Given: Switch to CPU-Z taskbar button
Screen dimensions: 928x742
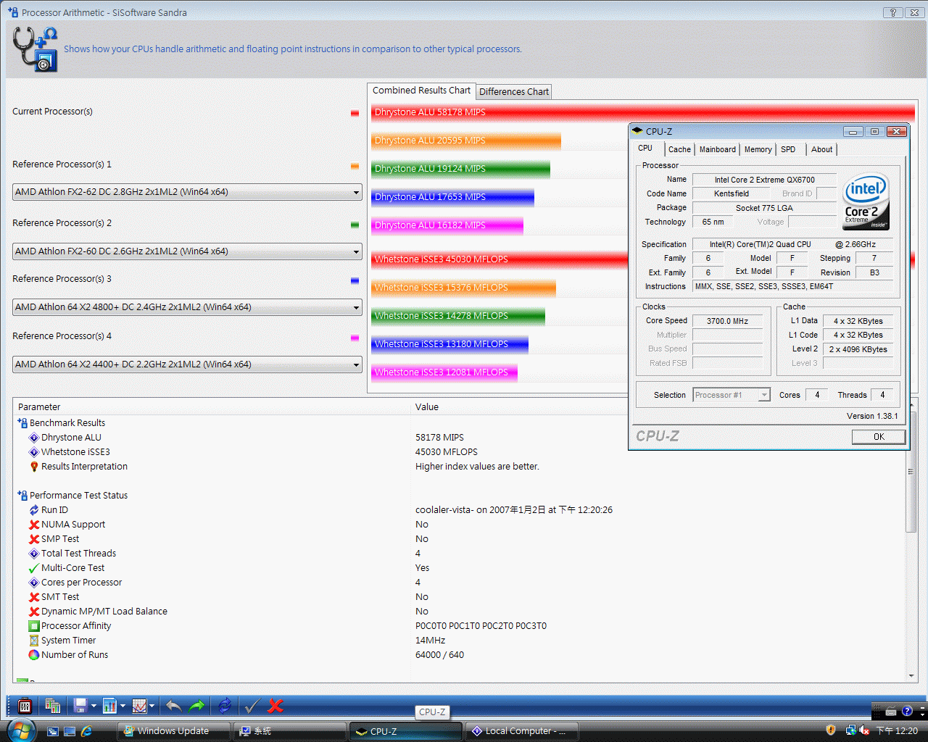Looking at the screenshot, I should [406, 731].
